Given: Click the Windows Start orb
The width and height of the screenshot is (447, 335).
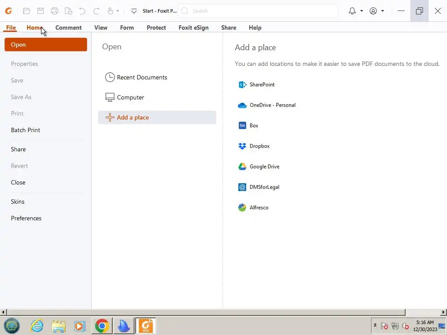Looking at the screenshot, I should pos(12,325).
